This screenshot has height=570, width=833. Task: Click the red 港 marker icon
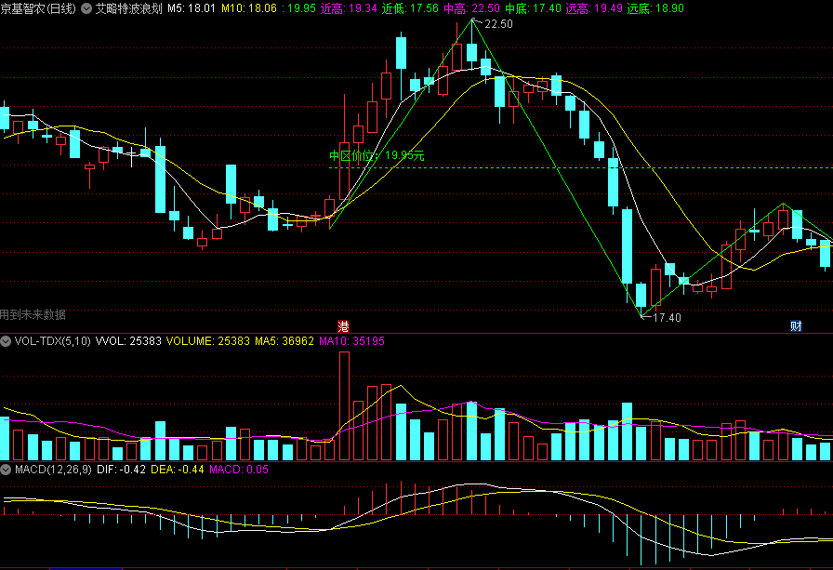(344, 326)
